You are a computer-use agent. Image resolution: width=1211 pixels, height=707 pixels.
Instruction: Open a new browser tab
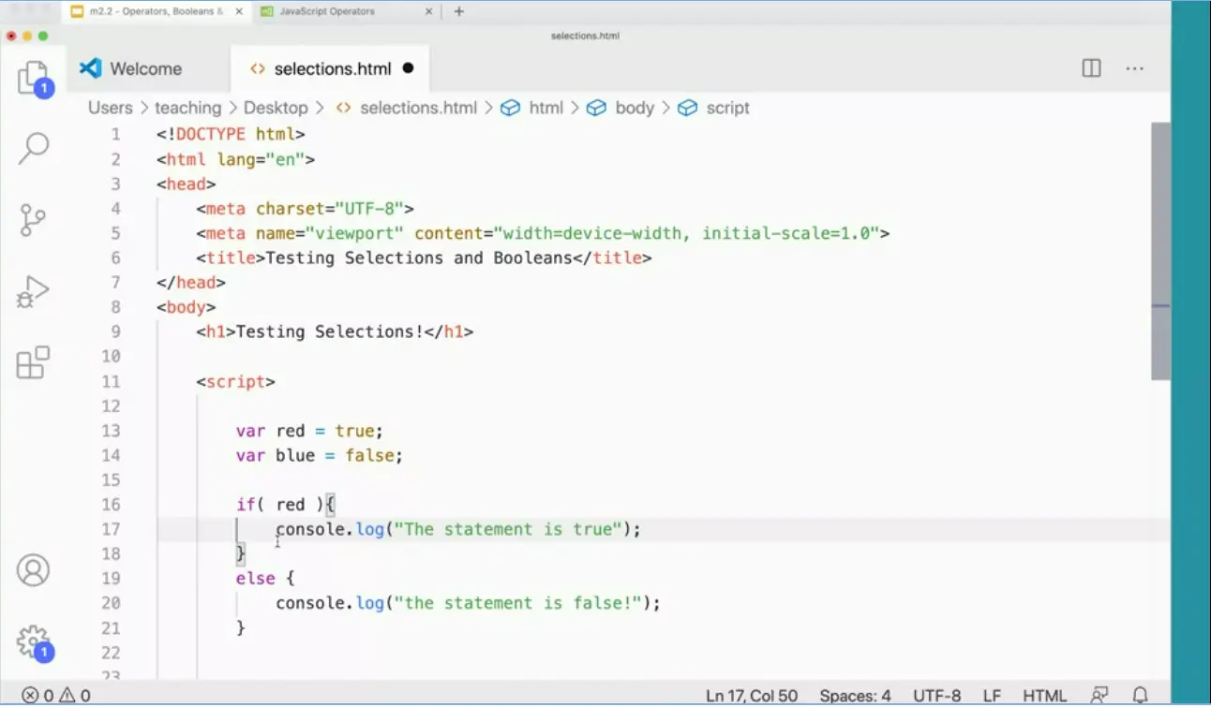[459, 11]
